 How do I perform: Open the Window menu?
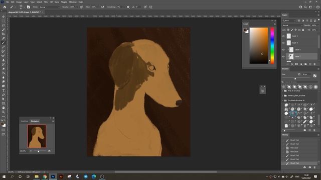73,2
